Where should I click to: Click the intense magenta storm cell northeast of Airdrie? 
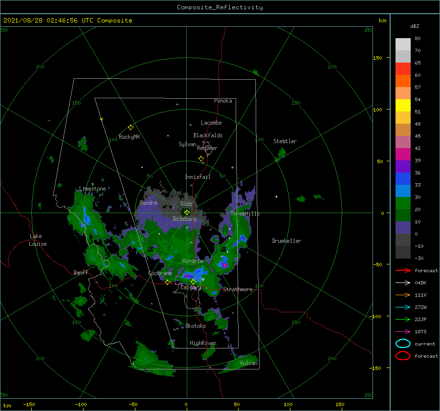(224, 264)
